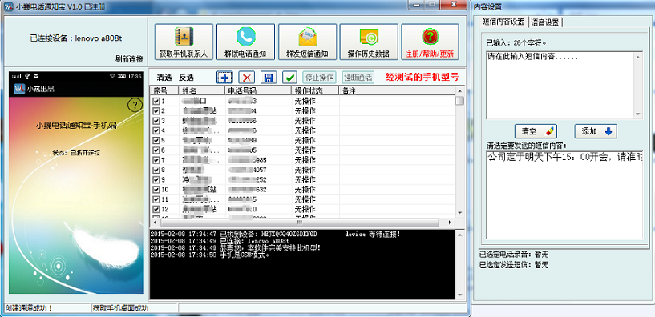
Task: Click contact list vertical scrollbar thumb
Action: point(459,101)
